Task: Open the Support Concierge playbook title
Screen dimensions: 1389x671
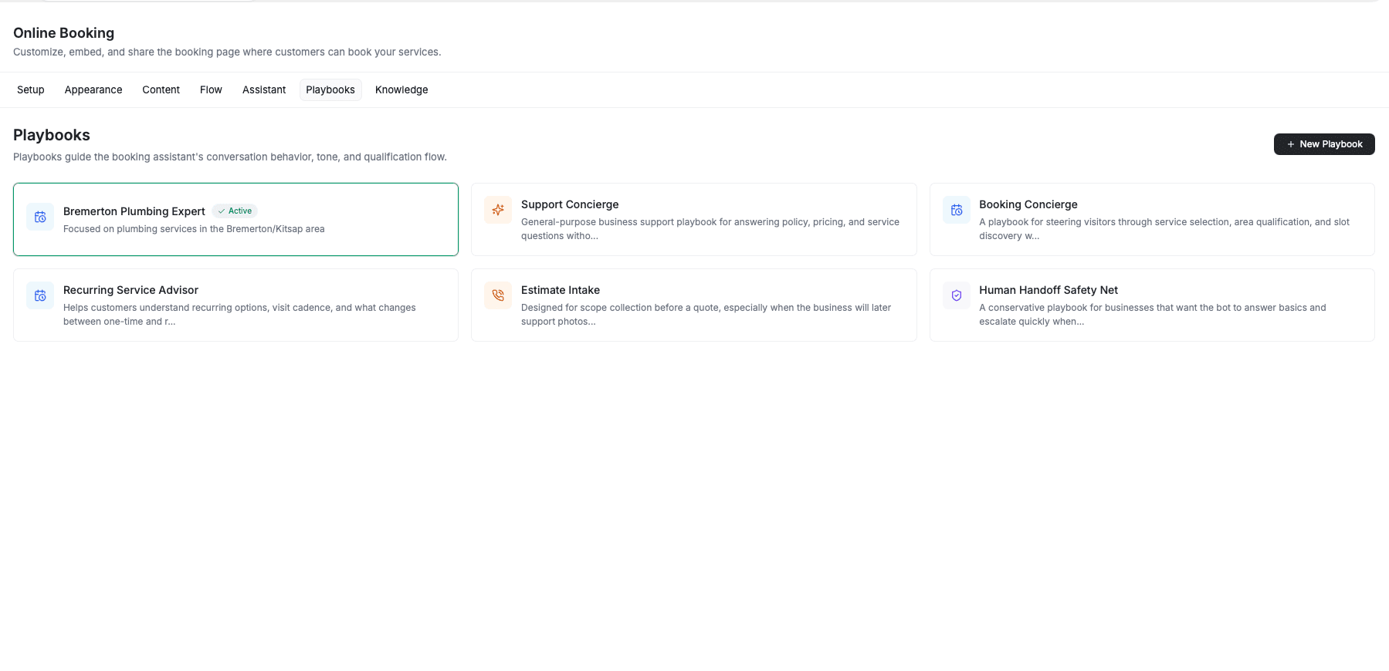Action: (570, 204)
